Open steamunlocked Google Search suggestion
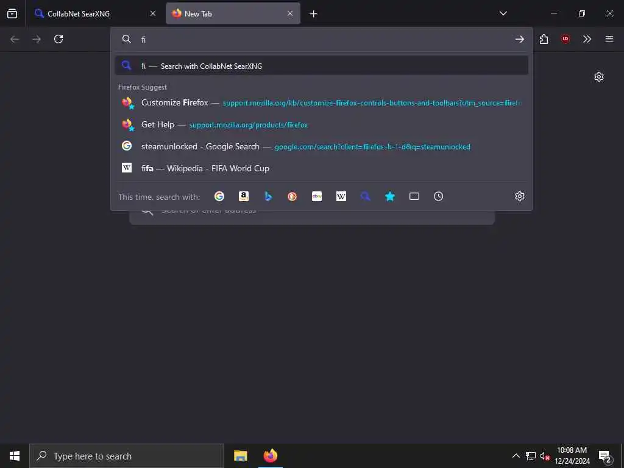The image size is (624, 468). pos(322,146)
